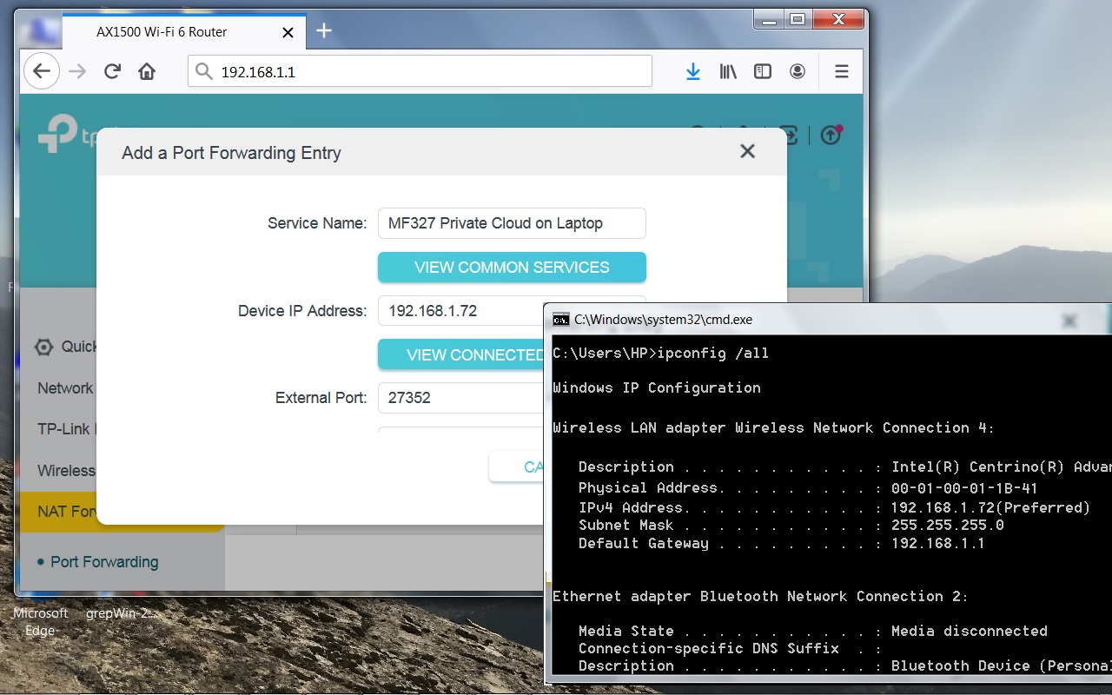The width and height of the screenshot is (1112, 695).
Task: Close the Add a Port Forwarding Entry dialog
Action: click(x=747, y=152)
